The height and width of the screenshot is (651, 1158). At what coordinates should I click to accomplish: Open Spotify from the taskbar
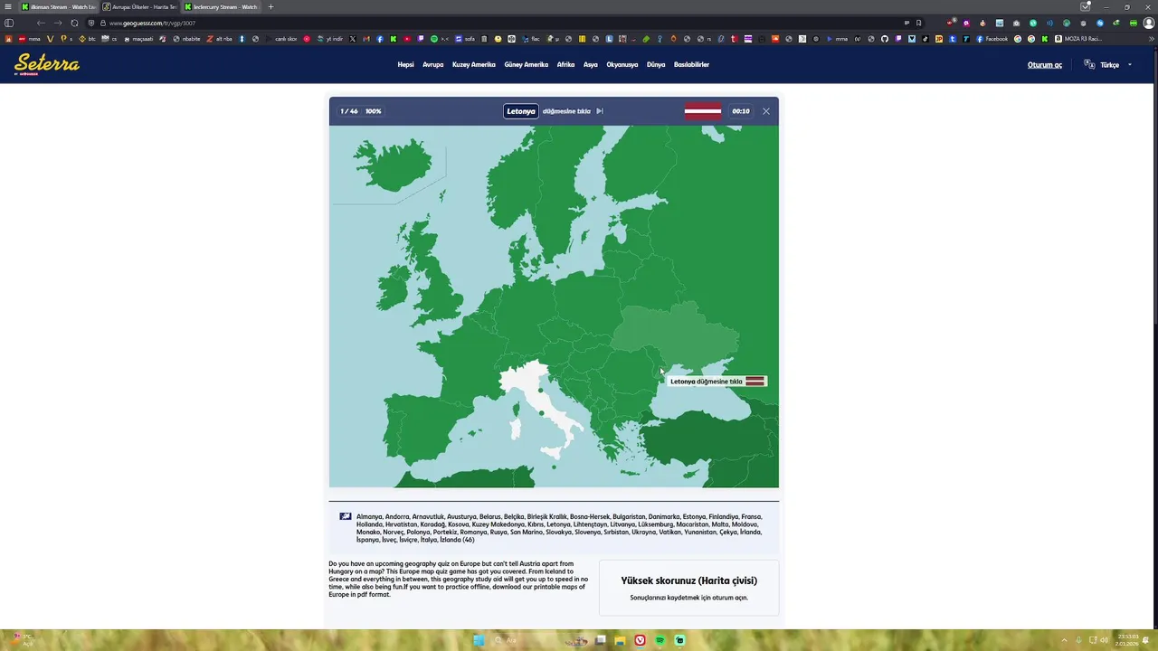point(660,640)
